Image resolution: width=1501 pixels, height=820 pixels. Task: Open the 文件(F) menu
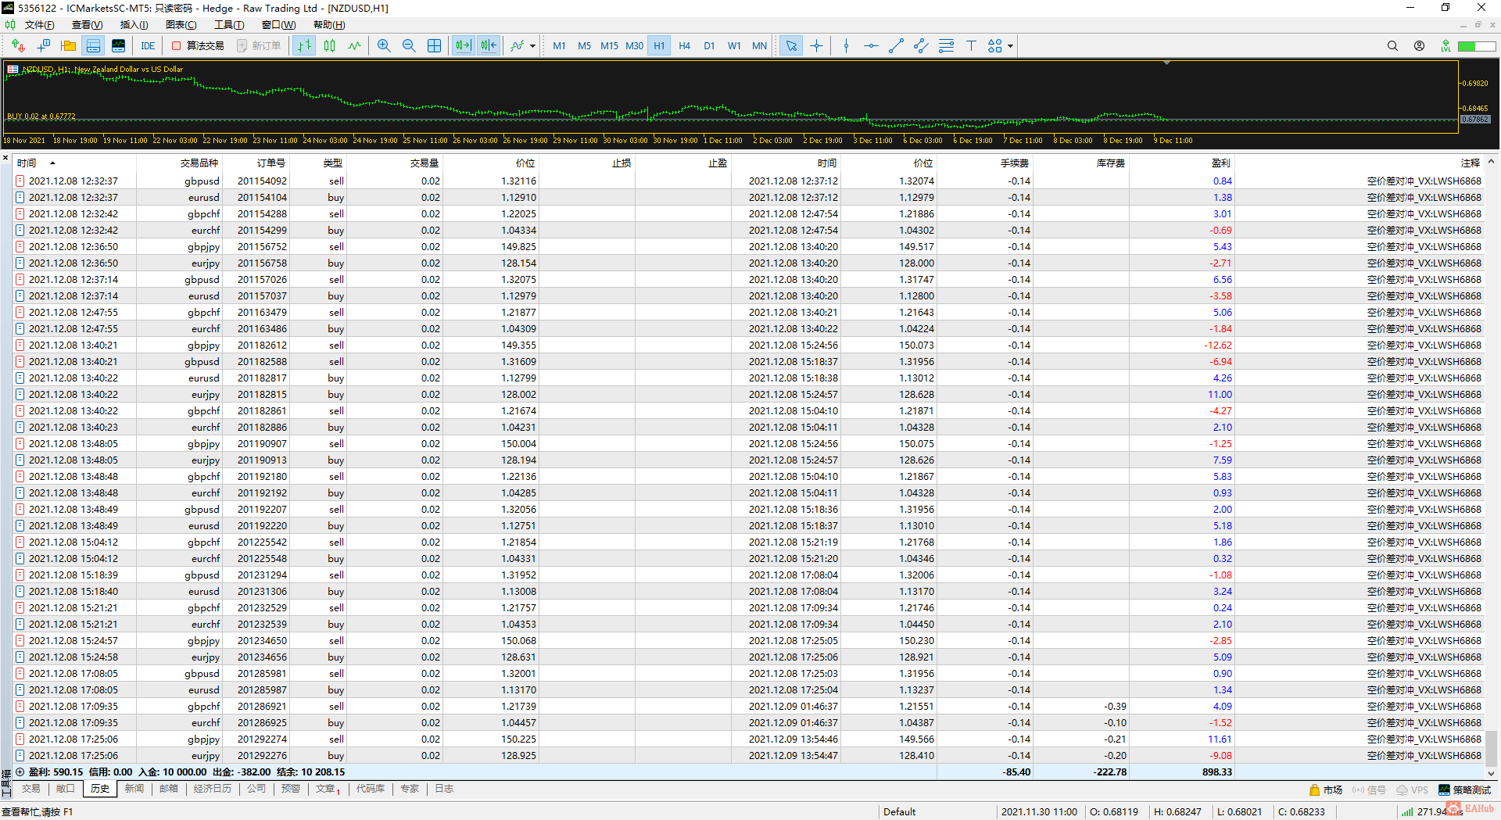coord(39,25)
